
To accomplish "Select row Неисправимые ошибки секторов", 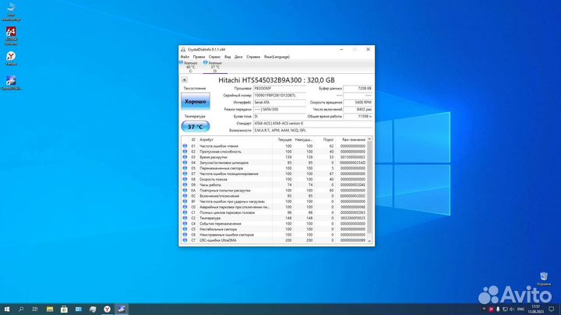I will 274,235.
